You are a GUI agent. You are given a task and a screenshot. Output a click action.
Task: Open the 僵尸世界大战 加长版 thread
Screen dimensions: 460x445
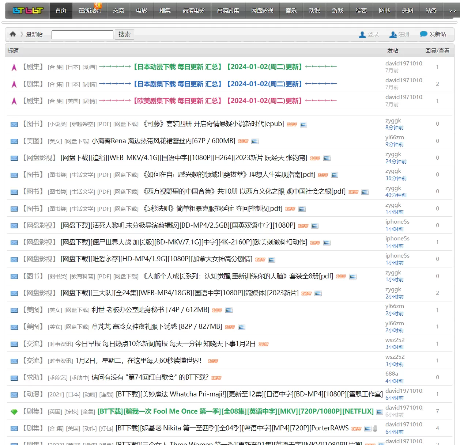pyautogui.click(x=184, y=242)
